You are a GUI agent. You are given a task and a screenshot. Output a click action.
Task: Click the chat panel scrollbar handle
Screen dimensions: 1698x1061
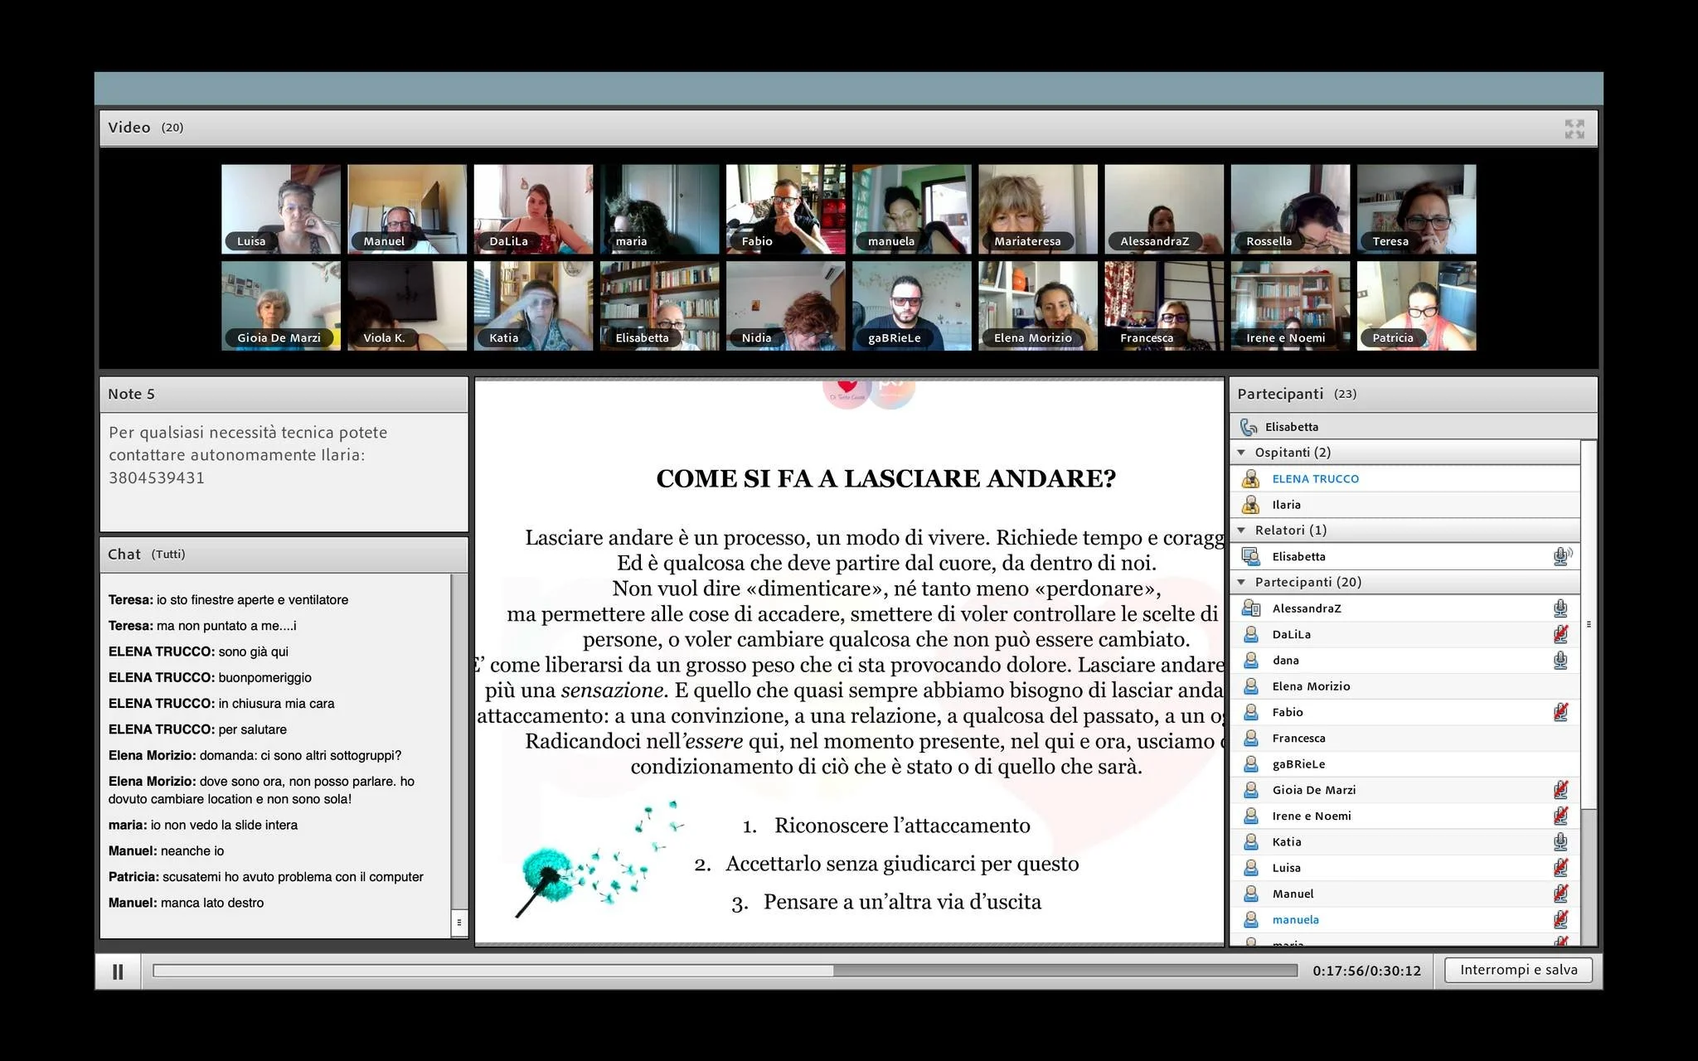tap(458, 923)
